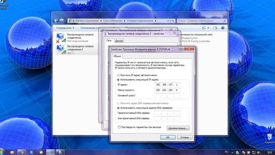Expand arrow after Панель управления breadcrumb
This screenshot has height=155, width=275.
pos(101,21)
